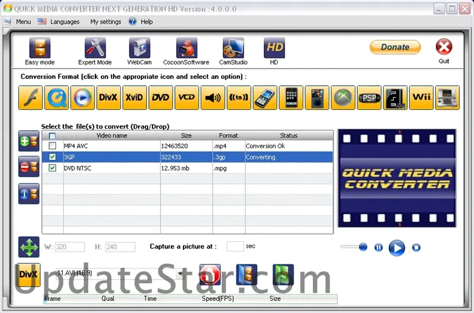
Task: Choose VCD conversion format
Action: click(187, 97)
